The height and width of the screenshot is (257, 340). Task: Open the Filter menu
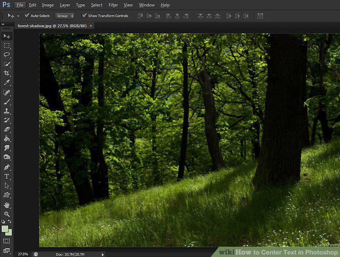(x=113, y=5)
